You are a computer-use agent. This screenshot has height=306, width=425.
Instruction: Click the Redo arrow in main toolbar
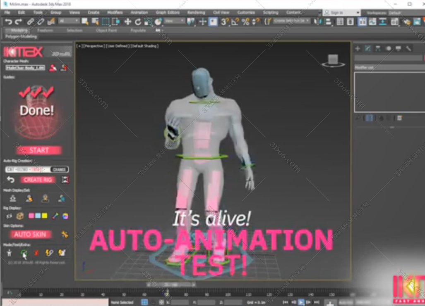coord(19,21)
